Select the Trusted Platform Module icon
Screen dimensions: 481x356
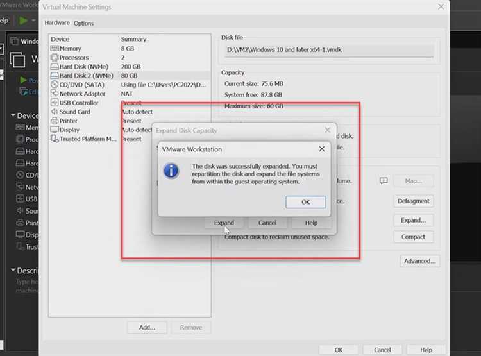tap(55, 139)
